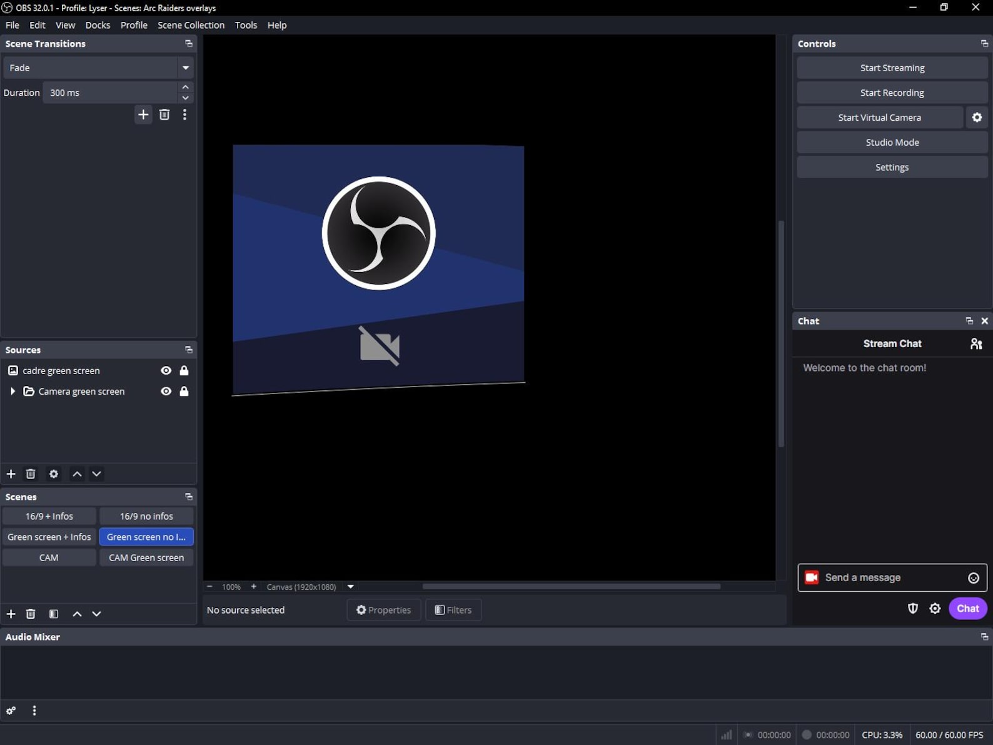Click the preview horizontal scrollbar
Screen dimensions: 993x745
(572, 586)
